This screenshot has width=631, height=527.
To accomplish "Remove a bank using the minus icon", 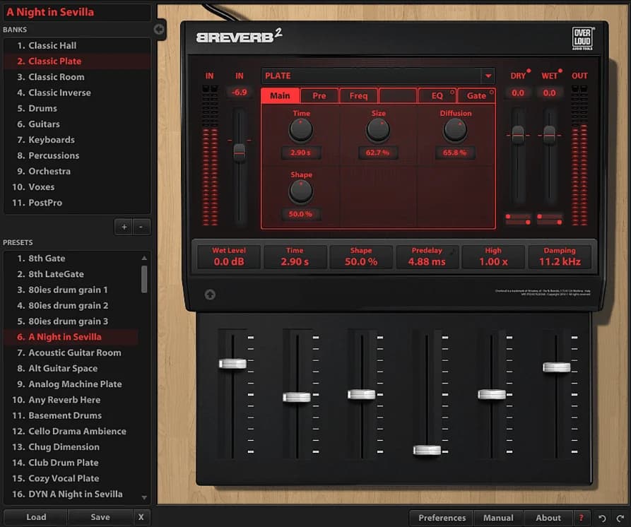I will (139, 227).
